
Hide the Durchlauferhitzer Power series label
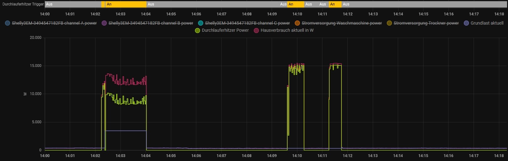tap(225, 31)
